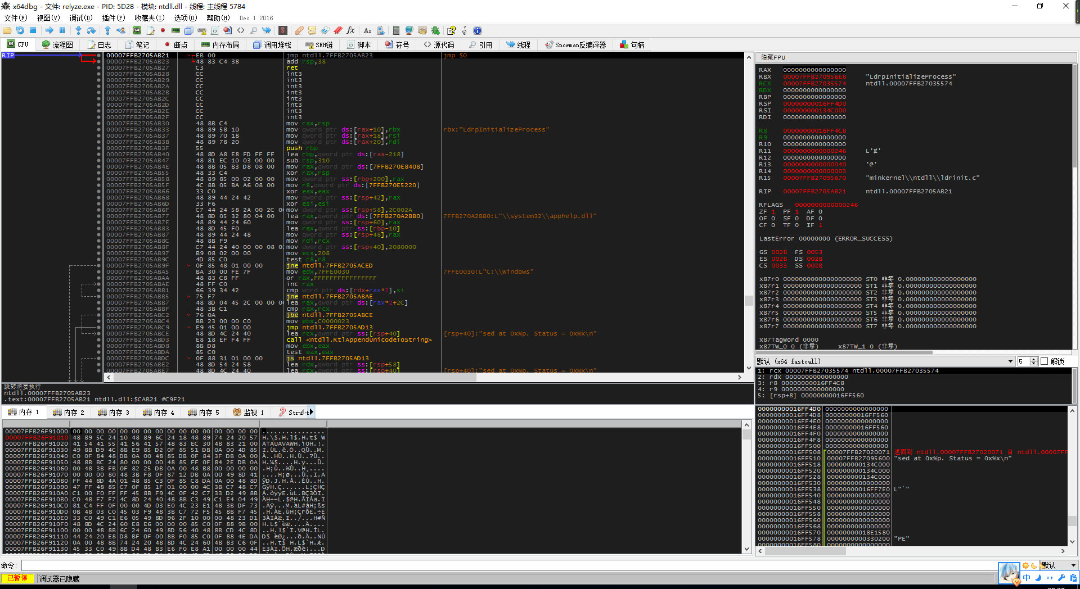Open the 调试(D) menu
Viewport: 1080px width, 589px height.
(81, 18)
